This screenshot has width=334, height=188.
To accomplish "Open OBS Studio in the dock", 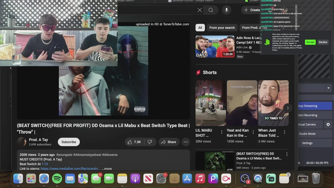I will coord(245,179).
